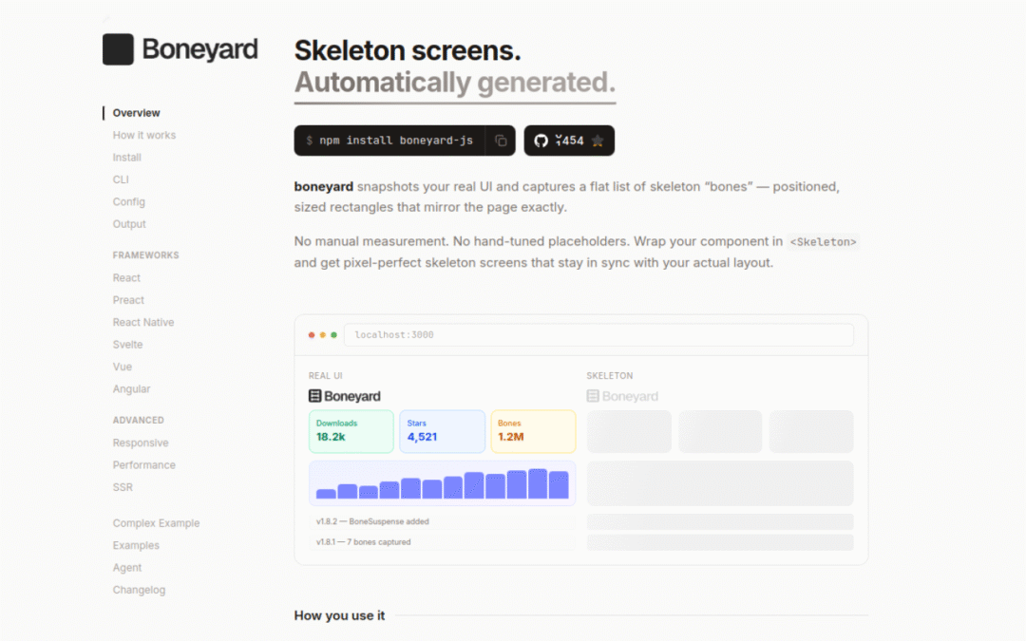Click the red window dot in demo browser
The image size is (1026, 641).
coord(312,335)
